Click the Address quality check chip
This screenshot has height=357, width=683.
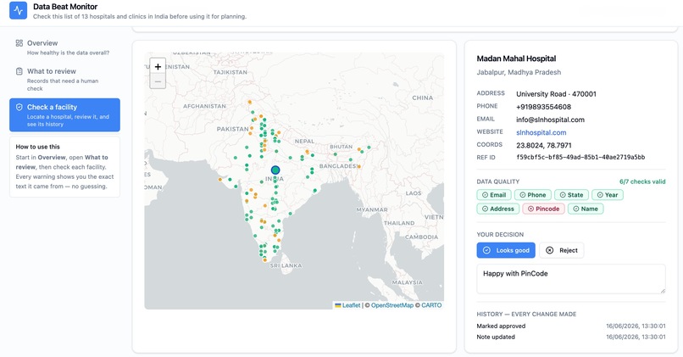(498, 209)
